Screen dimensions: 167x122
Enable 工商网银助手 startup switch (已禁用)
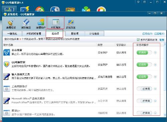click(144, 89)
